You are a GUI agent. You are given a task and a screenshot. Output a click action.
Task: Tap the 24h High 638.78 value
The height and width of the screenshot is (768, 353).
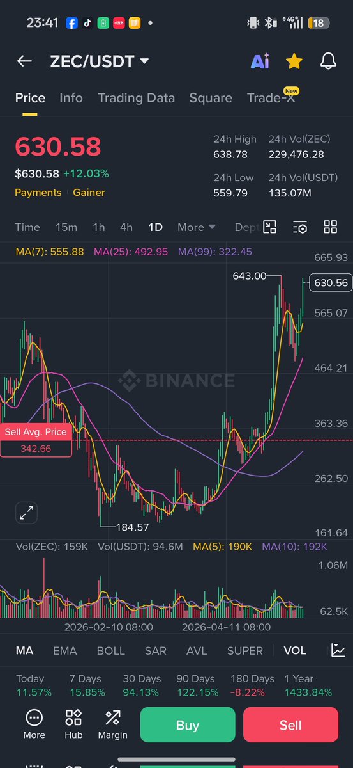230,154
